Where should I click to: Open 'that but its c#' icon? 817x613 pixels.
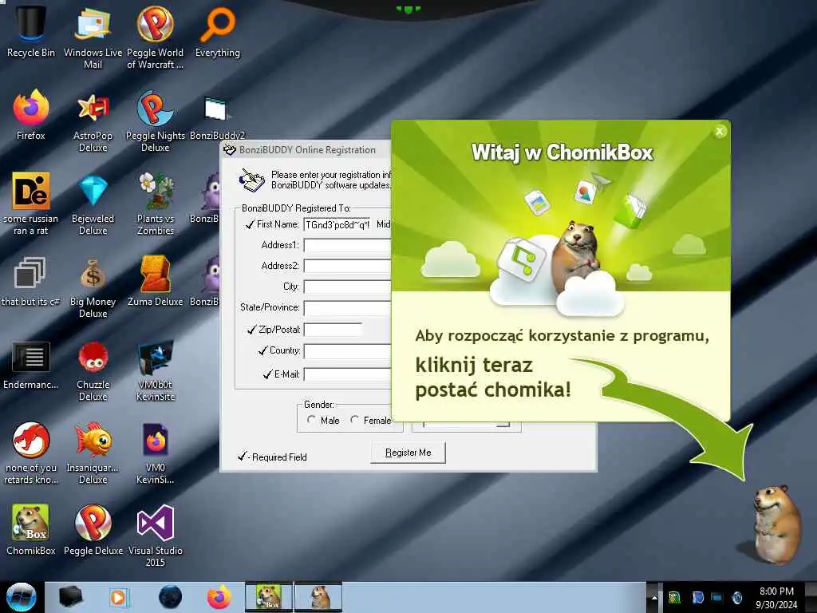31,280
